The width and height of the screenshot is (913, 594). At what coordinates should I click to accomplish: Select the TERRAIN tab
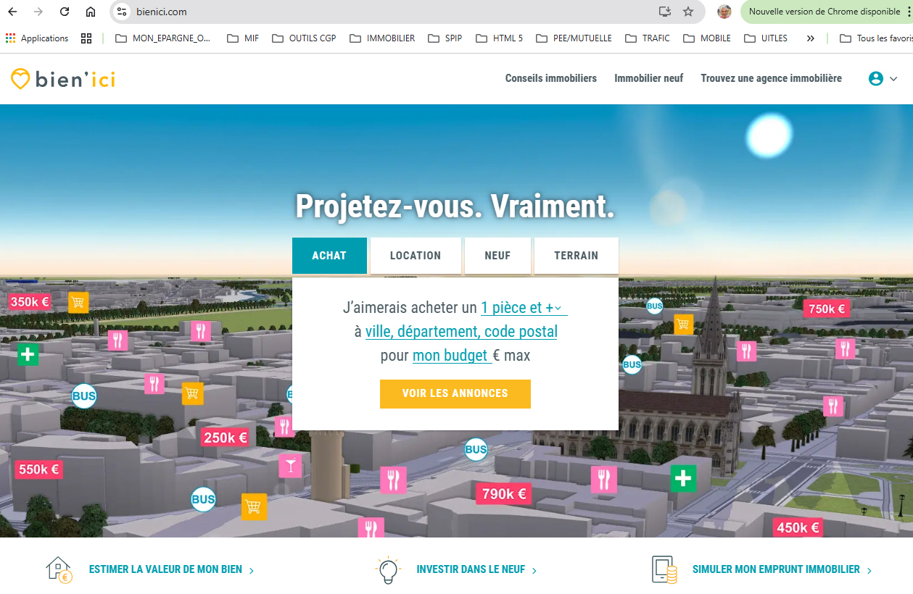point(576,255)
